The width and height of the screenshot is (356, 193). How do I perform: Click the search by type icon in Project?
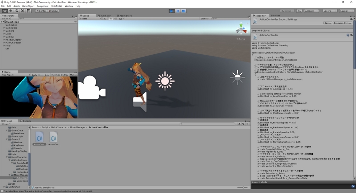239,124
